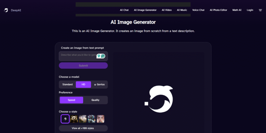Click the AI Image Generator page heading
Screen dimensions: 266x133
[133, 22]
